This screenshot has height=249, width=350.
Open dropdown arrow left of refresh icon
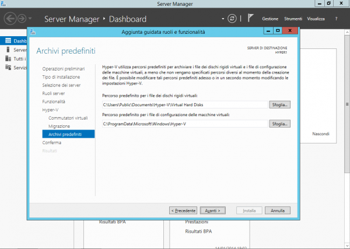(223, 19)
